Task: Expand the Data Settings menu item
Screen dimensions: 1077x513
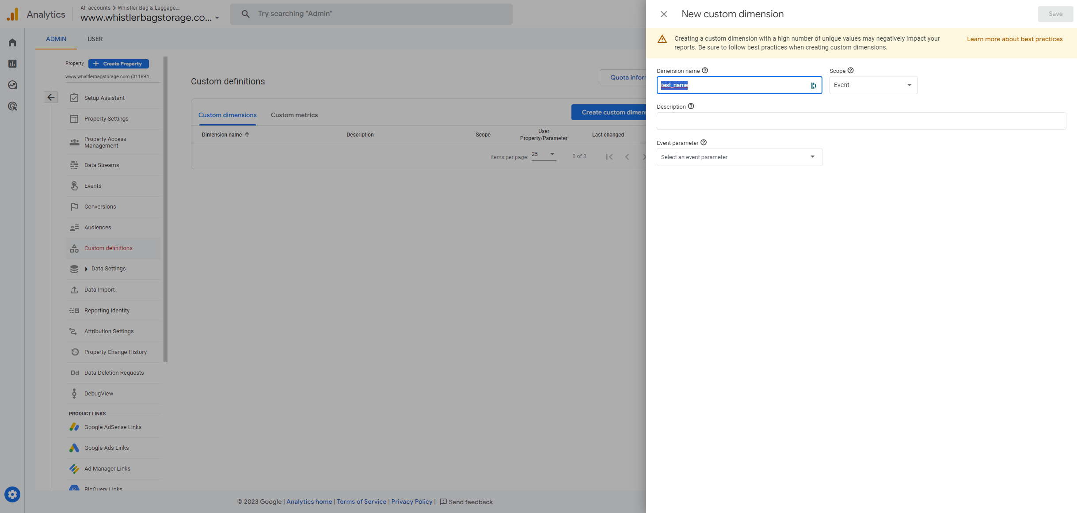Action: [x=108, y=269]
